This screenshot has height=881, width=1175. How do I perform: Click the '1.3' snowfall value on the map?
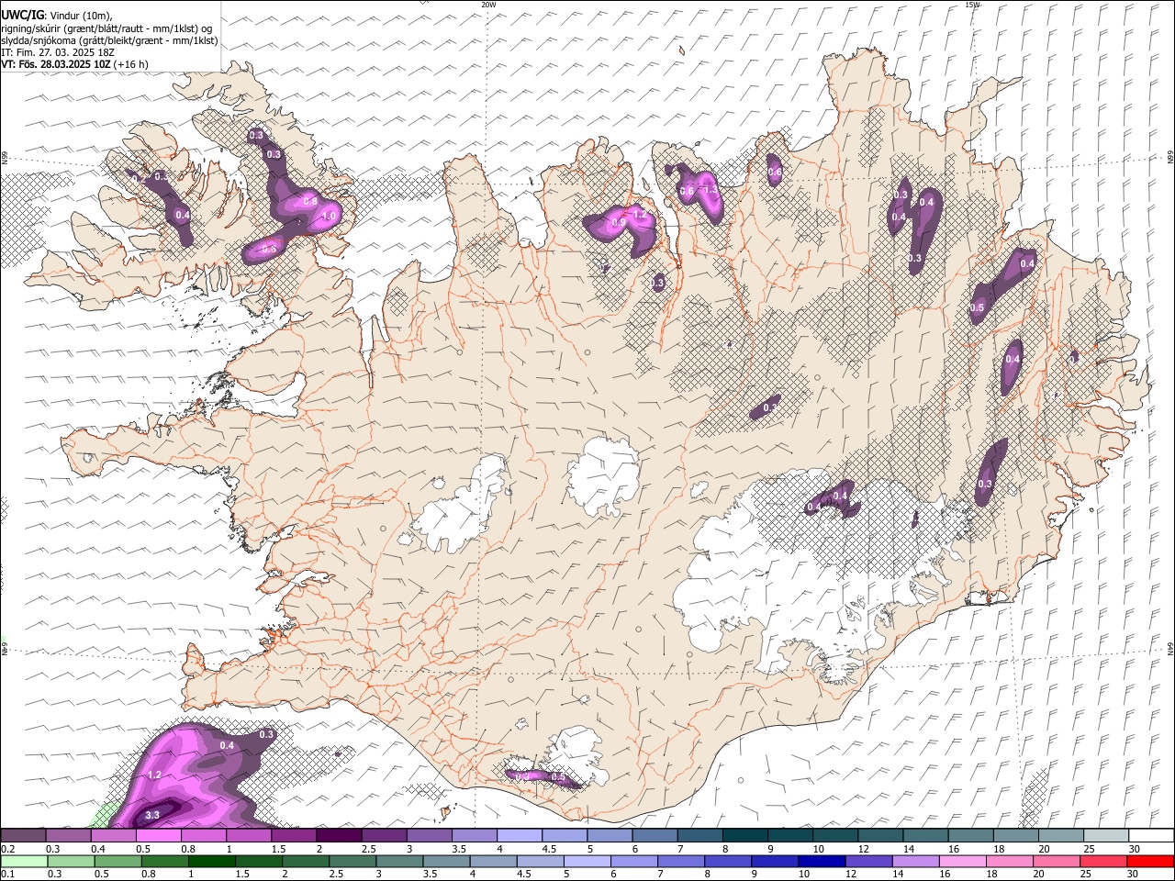(709, 190)
